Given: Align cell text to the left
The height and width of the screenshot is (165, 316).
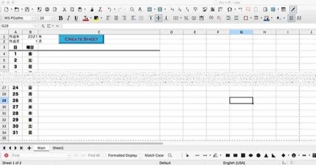Looking at the screenshot, I should tap(108, 18).
